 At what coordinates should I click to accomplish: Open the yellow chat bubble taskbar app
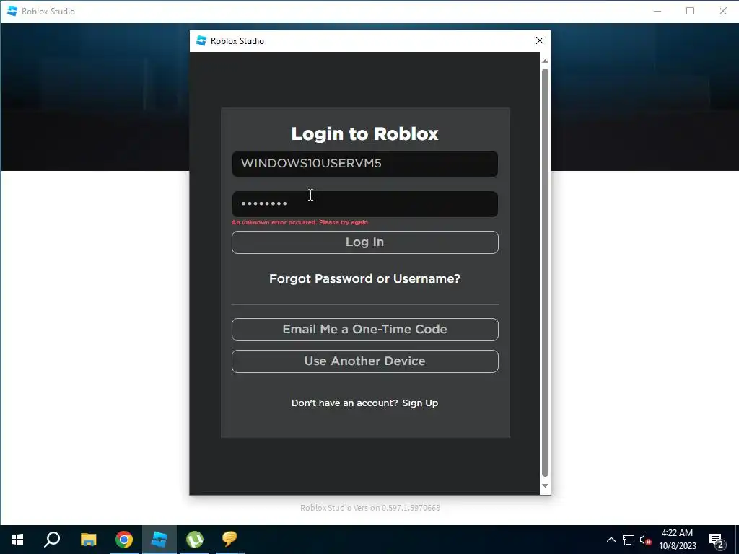229,540
